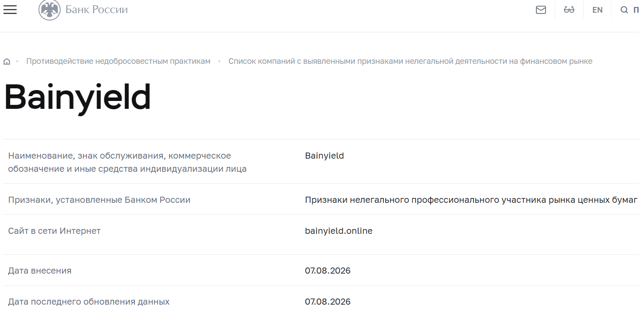Open the hamburger main menu

pyautogui.click(x=10, y=10)
